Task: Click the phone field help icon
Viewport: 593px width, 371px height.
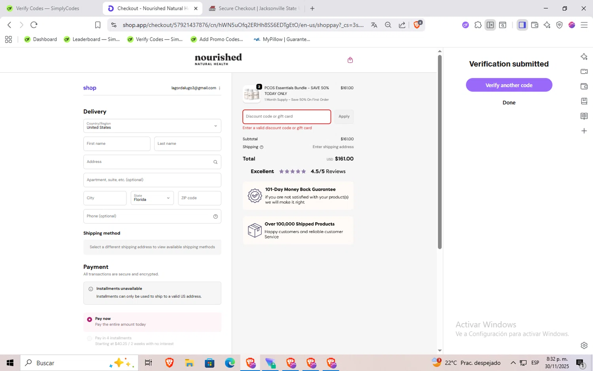Action: tap(215, 216)
